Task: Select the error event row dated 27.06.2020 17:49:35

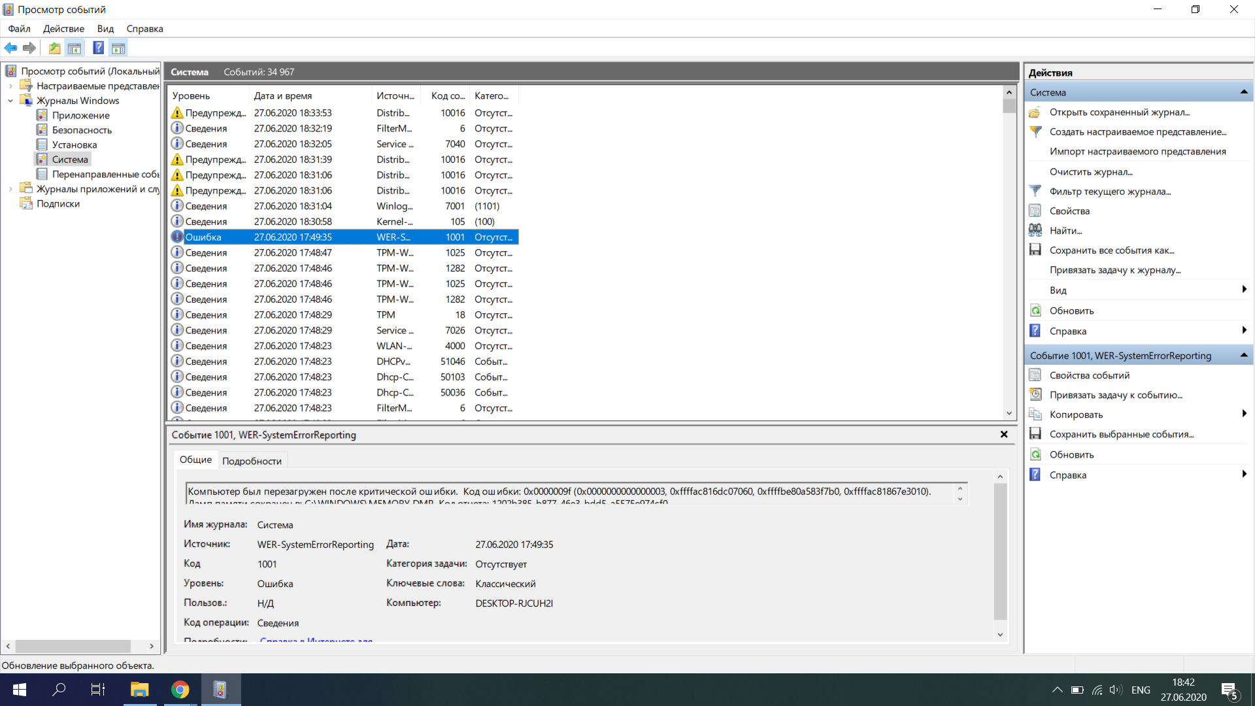Action: pyautogui.click(x=344, y=236)
